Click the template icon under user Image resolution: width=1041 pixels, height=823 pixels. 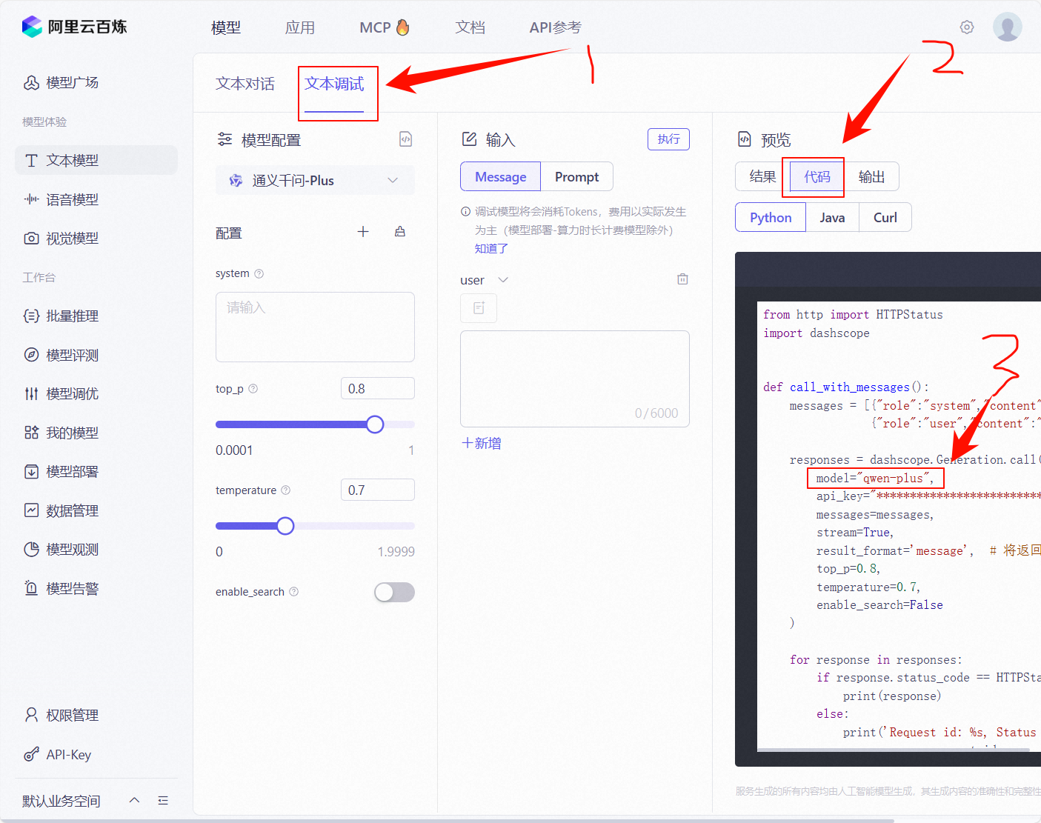[479, 308]
